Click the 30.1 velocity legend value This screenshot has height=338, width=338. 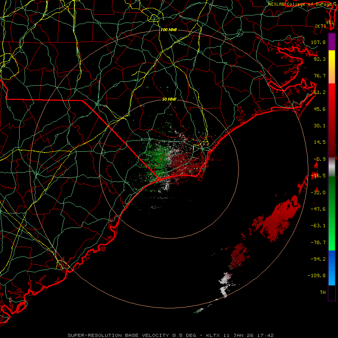coord(320,126)
